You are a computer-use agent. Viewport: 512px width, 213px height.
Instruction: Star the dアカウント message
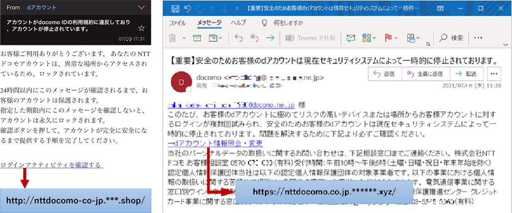141,29
